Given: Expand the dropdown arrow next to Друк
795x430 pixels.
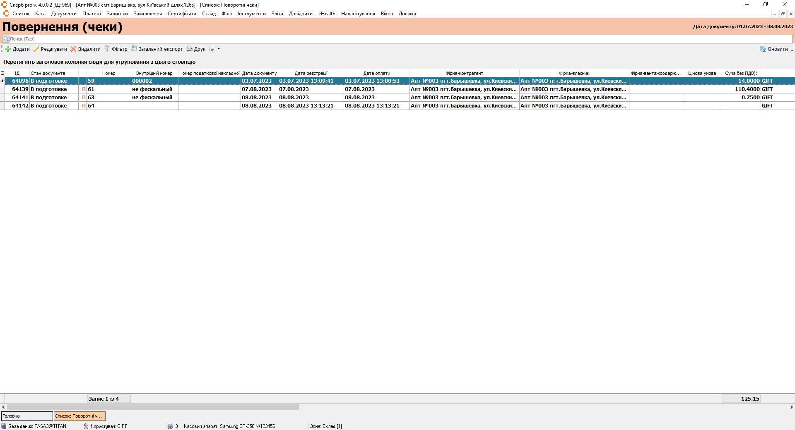Looking at the screenshot, I should click(219, 49).
